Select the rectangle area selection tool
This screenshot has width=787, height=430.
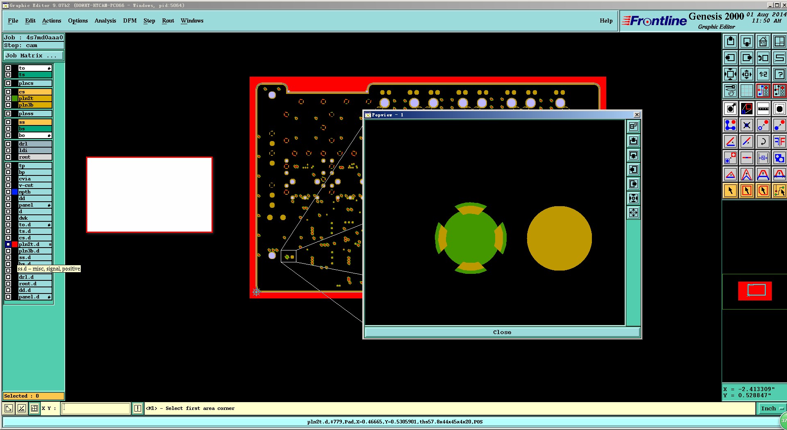tap(747, 191)
